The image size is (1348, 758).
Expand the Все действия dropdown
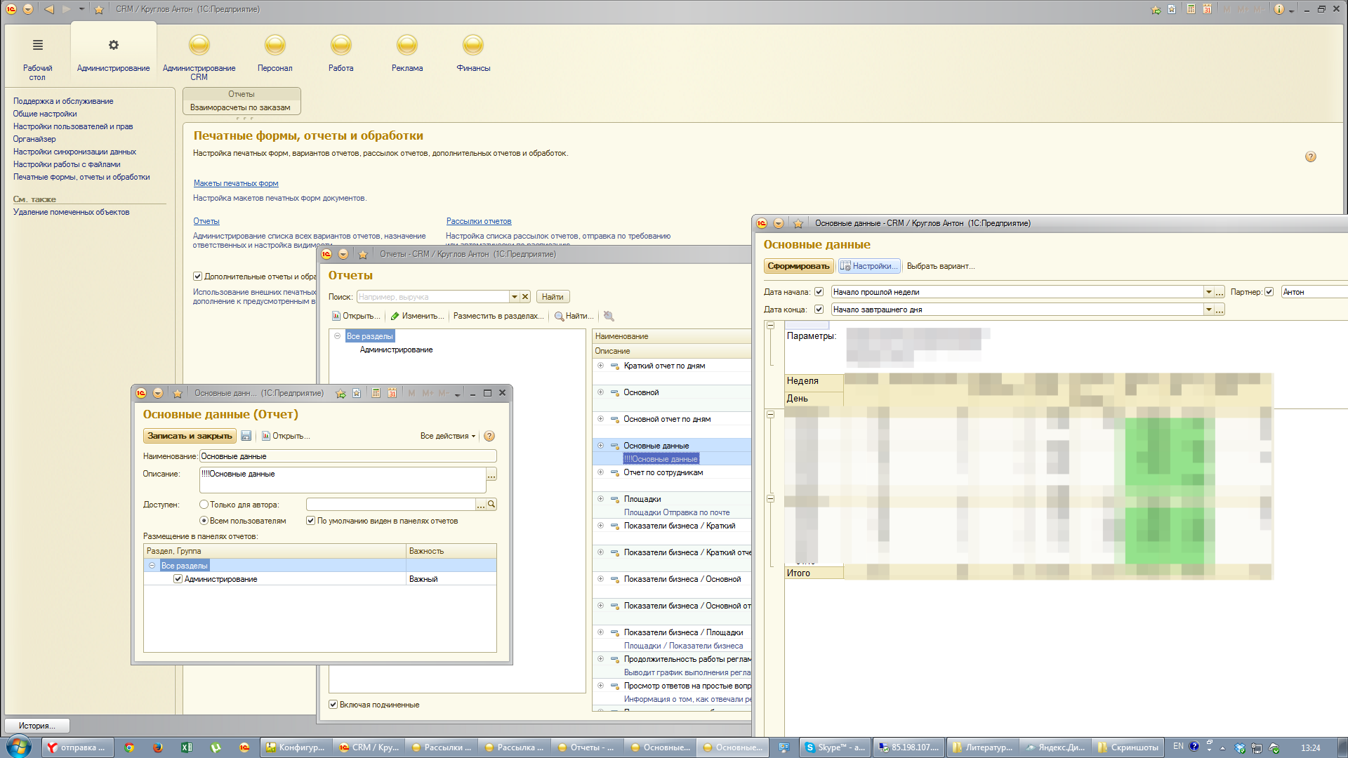click(x=448, y=436)
